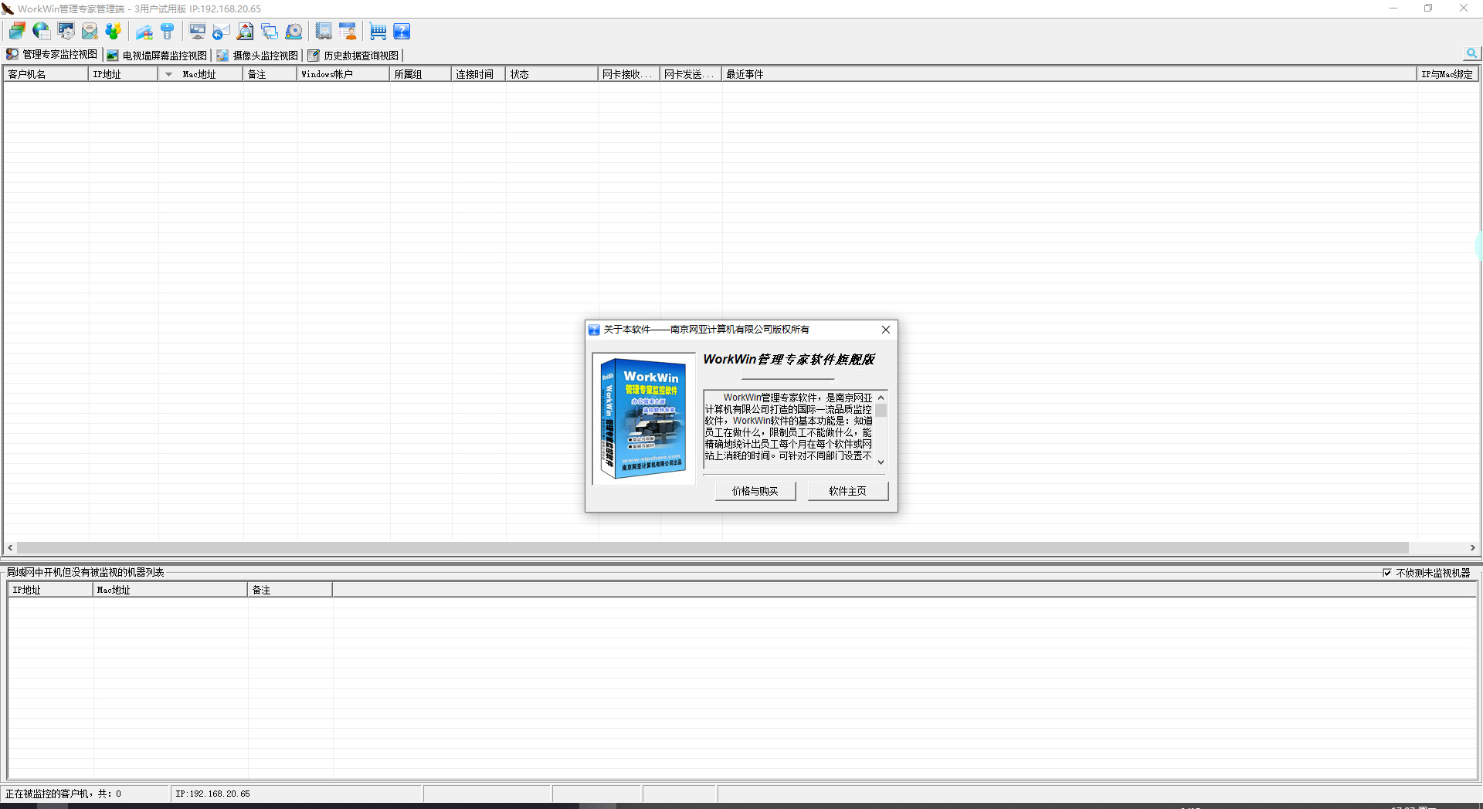
Task: Open the envelope with warning icon
Action: pos(90,31)
